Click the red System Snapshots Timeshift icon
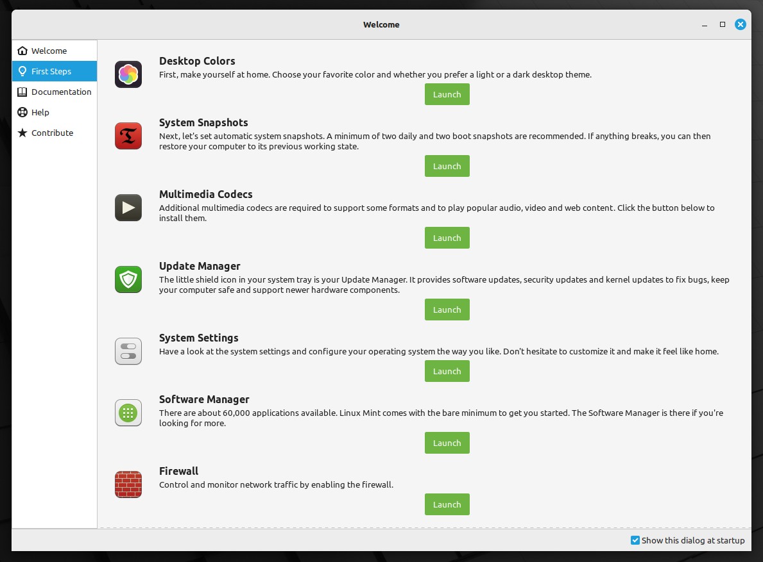The image size is (763, 562). pos(128,136)
